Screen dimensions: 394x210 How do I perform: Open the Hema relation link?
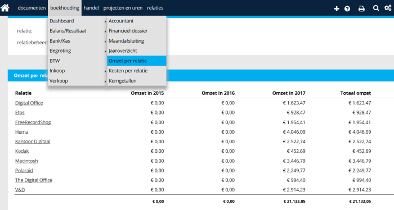tap(21, 132)
